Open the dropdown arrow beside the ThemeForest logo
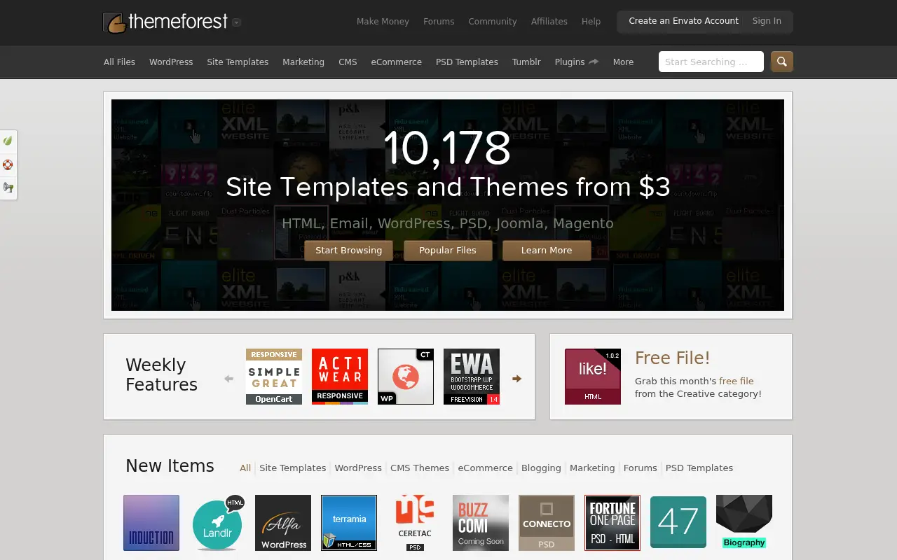The height and width of the screenshot is (560, 897). (237, 22)
